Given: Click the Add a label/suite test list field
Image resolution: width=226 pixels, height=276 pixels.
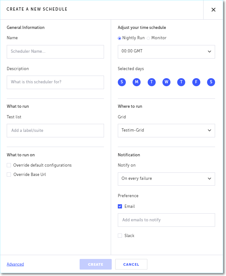Looking at the screenshot, I should click(x=55, y=131).
